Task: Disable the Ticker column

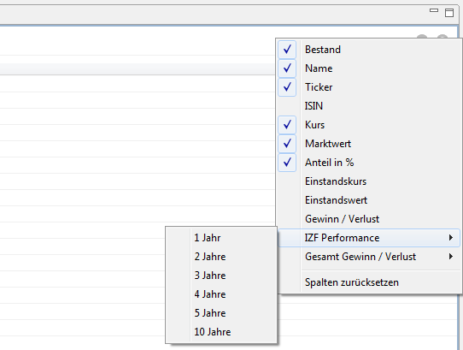Action: [x=287, y=87]
